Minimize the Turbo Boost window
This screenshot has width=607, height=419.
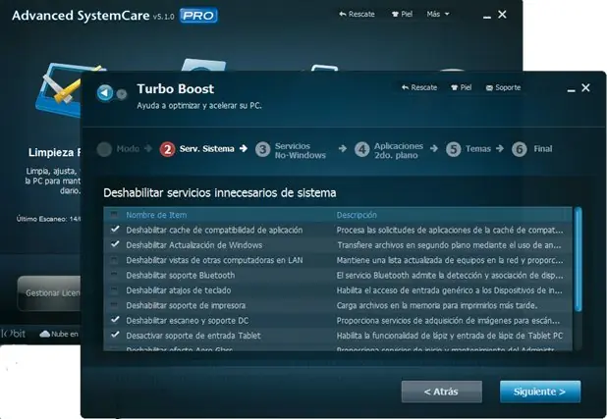point(571,90)
